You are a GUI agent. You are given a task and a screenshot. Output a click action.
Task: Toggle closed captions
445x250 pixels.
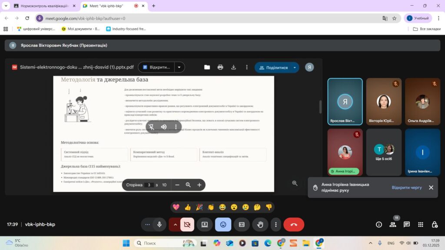(x=242, y=224)
